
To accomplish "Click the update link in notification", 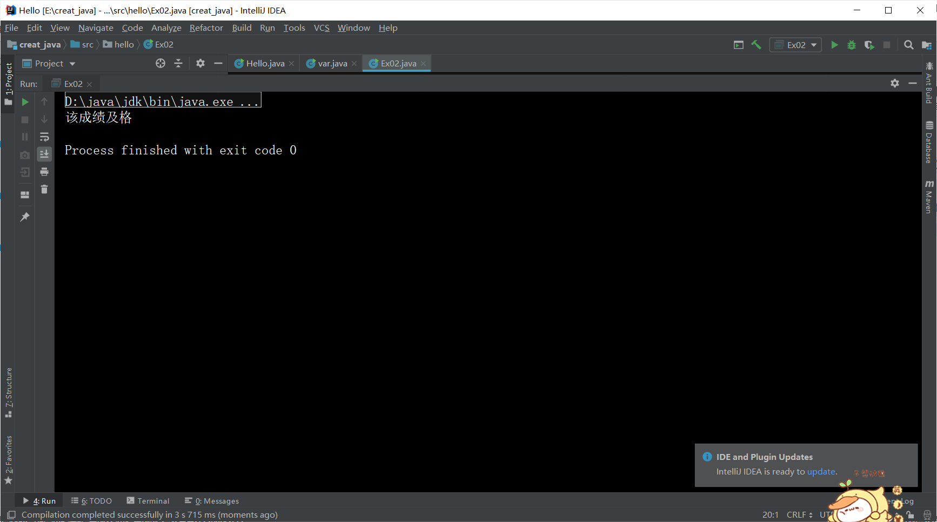I will [821, 471].
